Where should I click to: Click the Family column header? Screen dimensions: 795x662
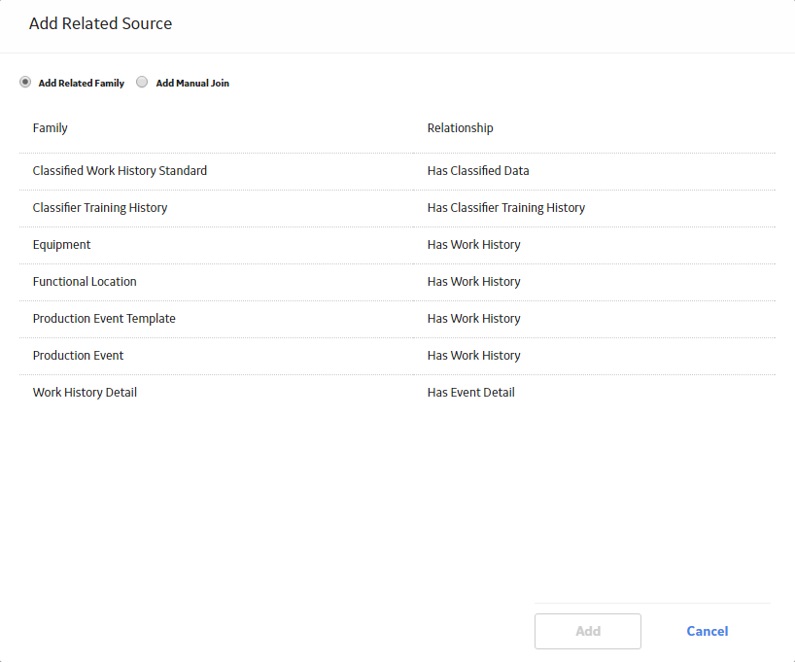[51, 128]
